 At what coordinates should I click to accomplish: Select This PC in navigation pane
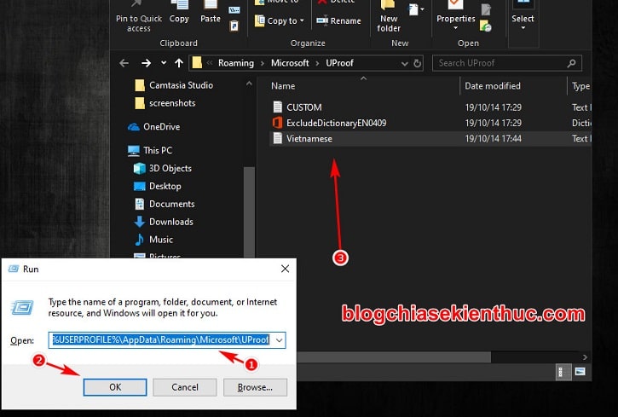[x=150, y=151]
